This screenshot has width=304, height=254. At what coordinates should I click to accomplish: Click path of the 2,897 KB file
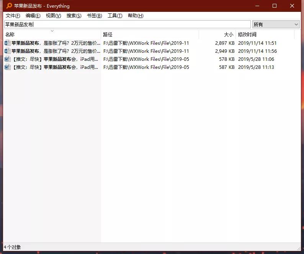pyautogui.click(x=146, y=43)
